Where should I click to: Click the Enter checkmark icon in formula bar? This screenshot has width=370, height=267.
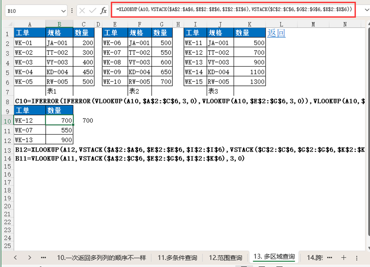pos(92,11)
